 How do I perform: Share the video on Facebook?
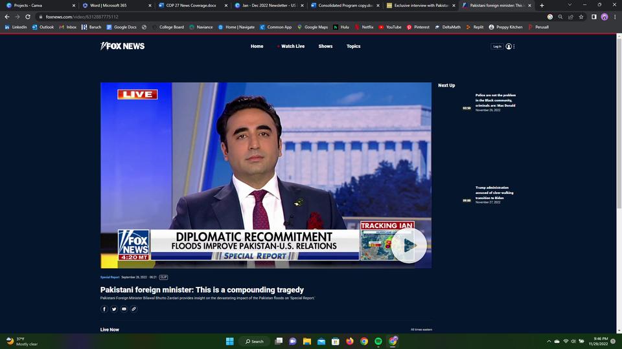click(104, 309)
